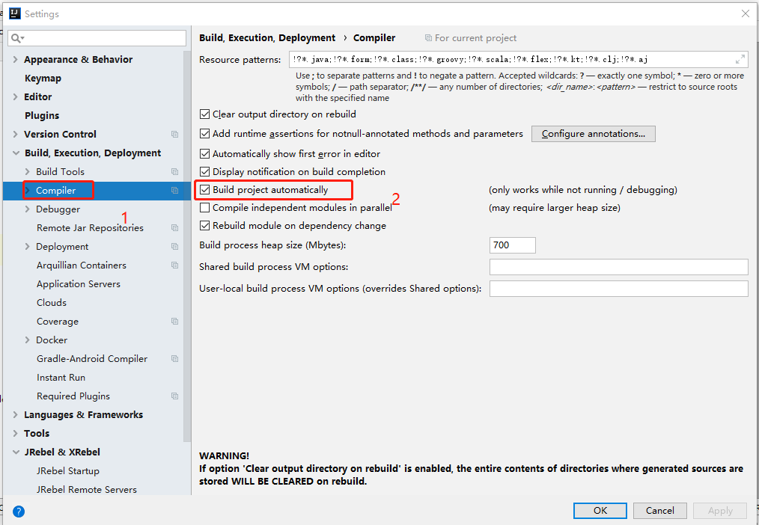Toggle Automatically show first error in editor

(x=205, y=154)
